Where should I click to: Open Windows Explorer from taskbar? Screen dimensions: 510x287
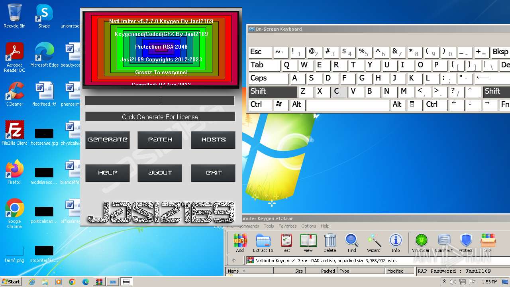pyautogui.click(x=45, y=282)
